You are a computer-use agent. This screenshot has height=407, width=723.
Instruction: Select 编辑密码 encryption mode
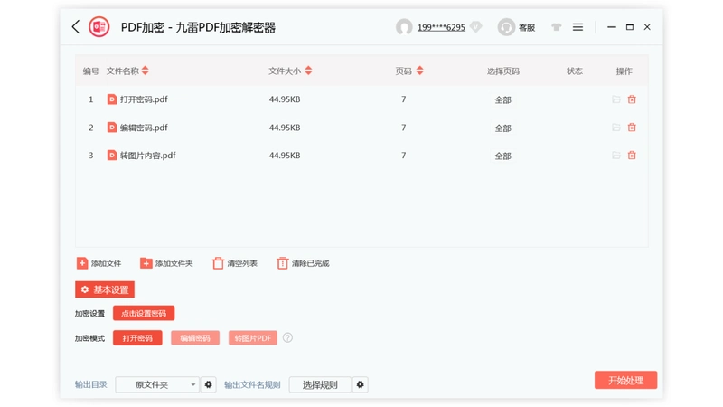pos(195,337)
